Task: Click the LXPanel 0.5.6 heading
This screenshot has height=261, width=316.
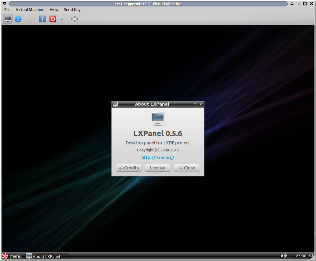Action: [x=158, y=133]
